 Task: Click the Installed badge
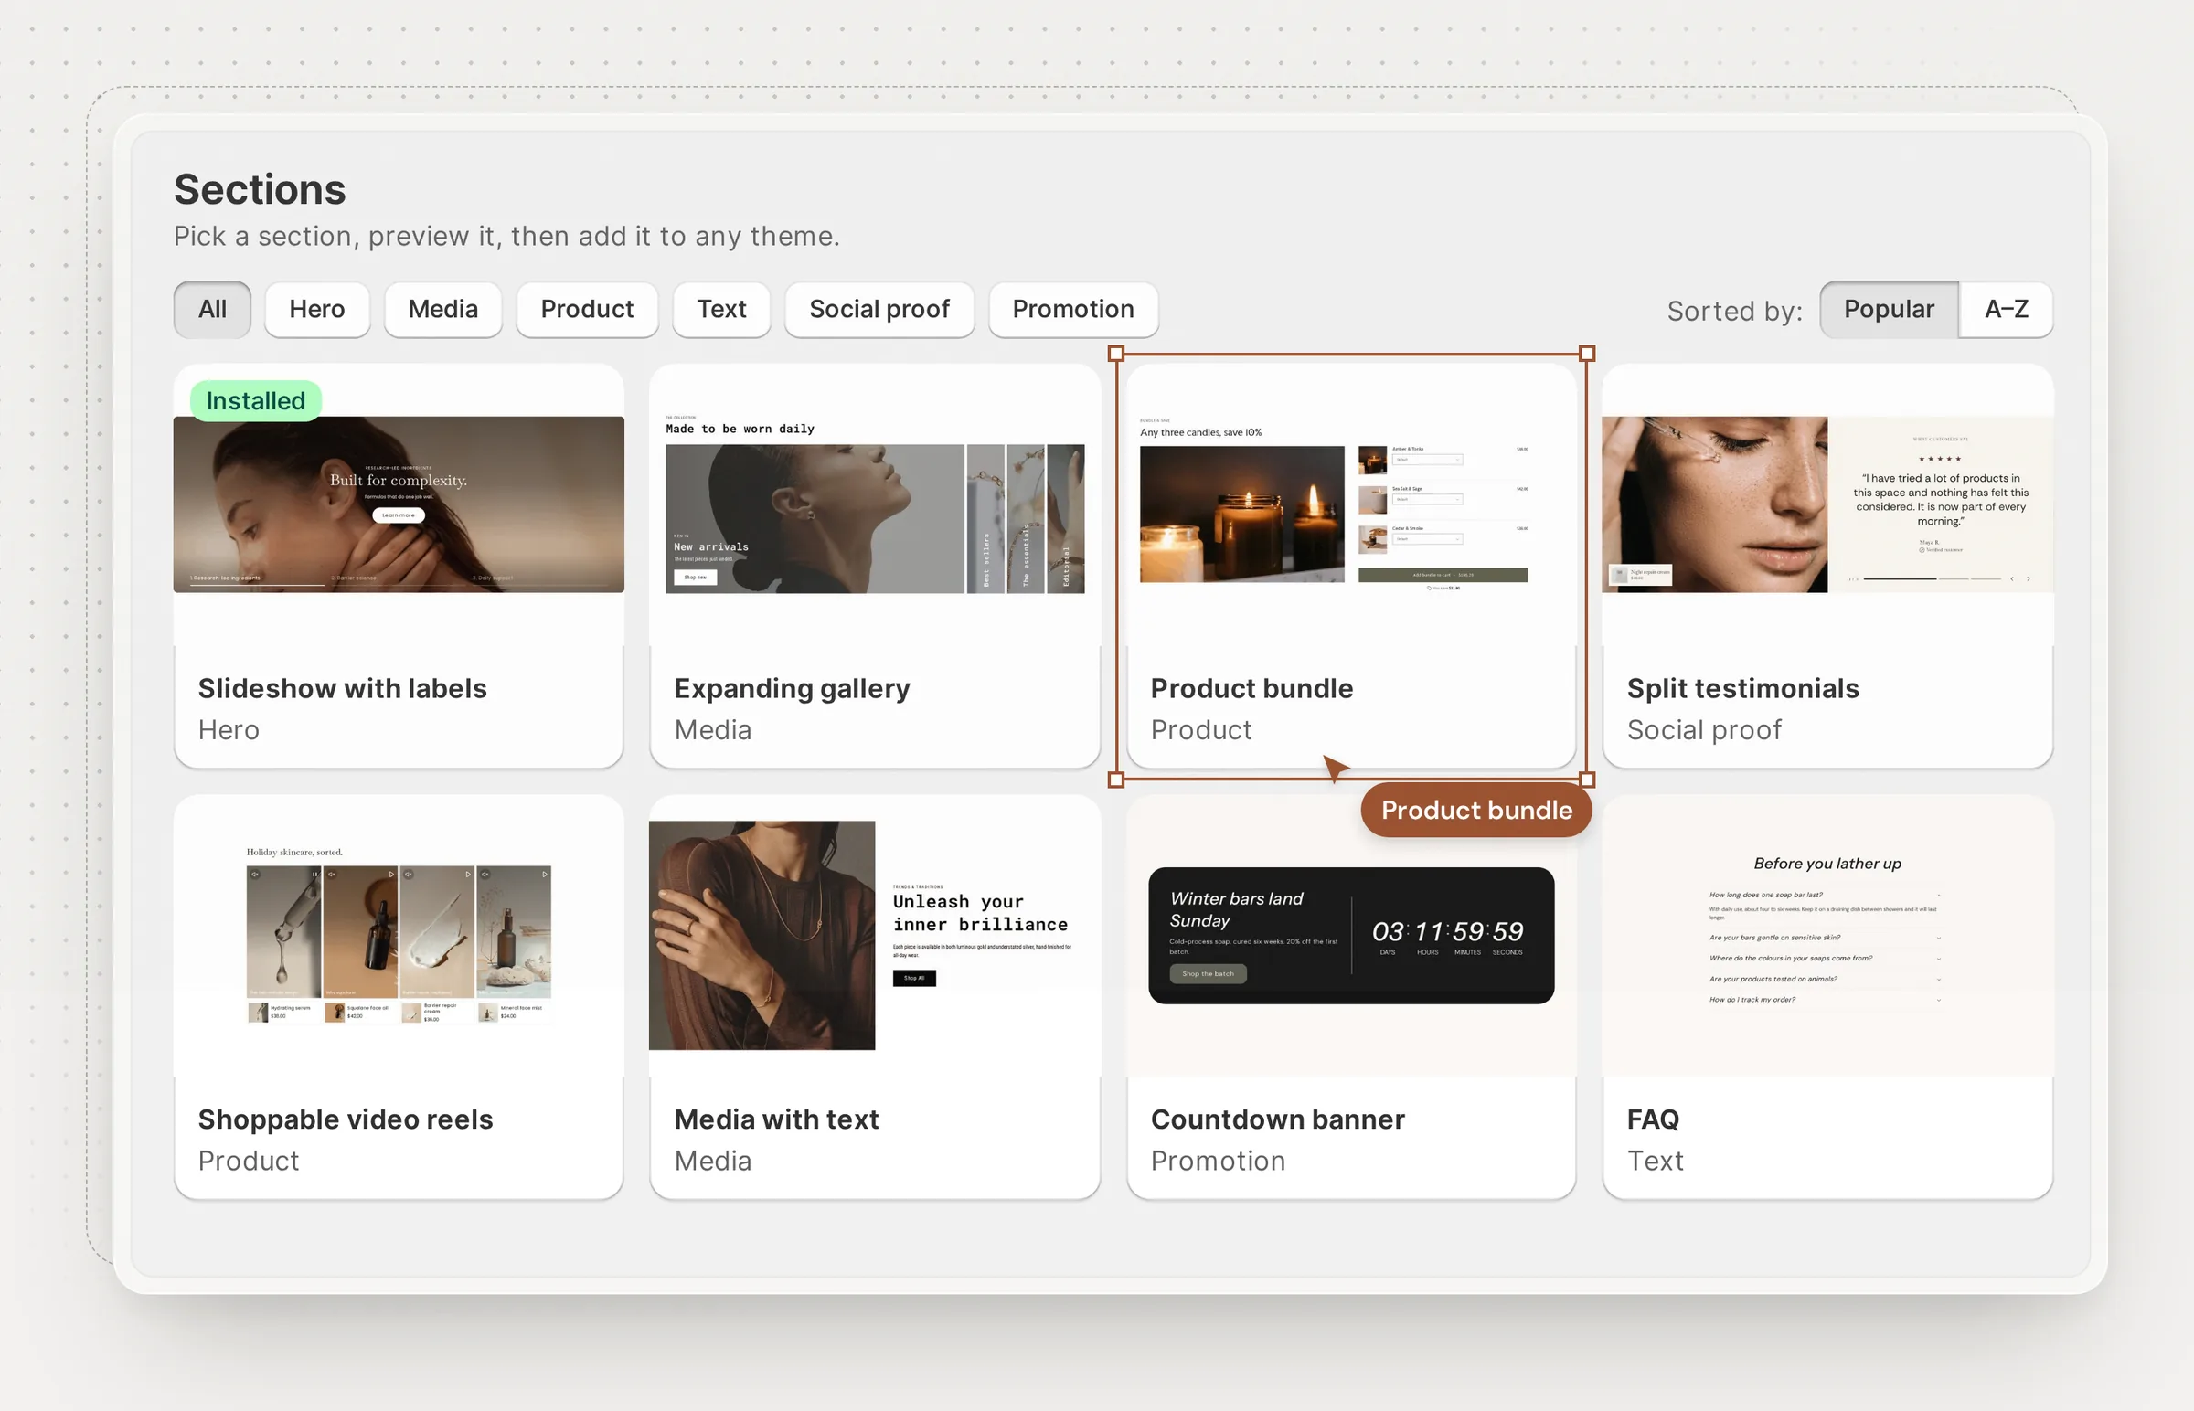point(256,400)
